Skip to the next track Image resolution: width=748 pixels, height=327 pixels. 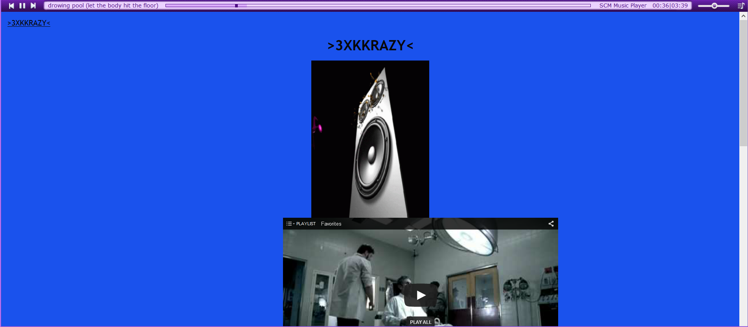pyautogui.click(x=33, y=6)
